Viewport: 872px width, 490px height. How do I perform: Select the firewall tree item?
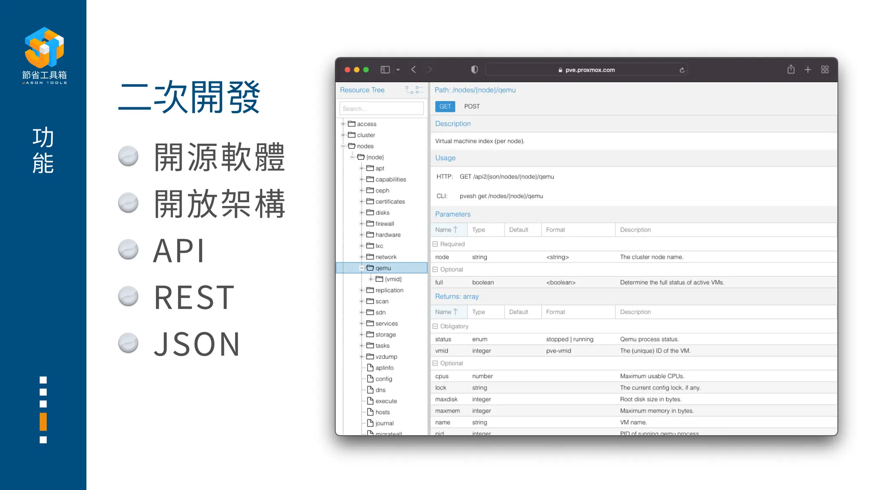384,224
